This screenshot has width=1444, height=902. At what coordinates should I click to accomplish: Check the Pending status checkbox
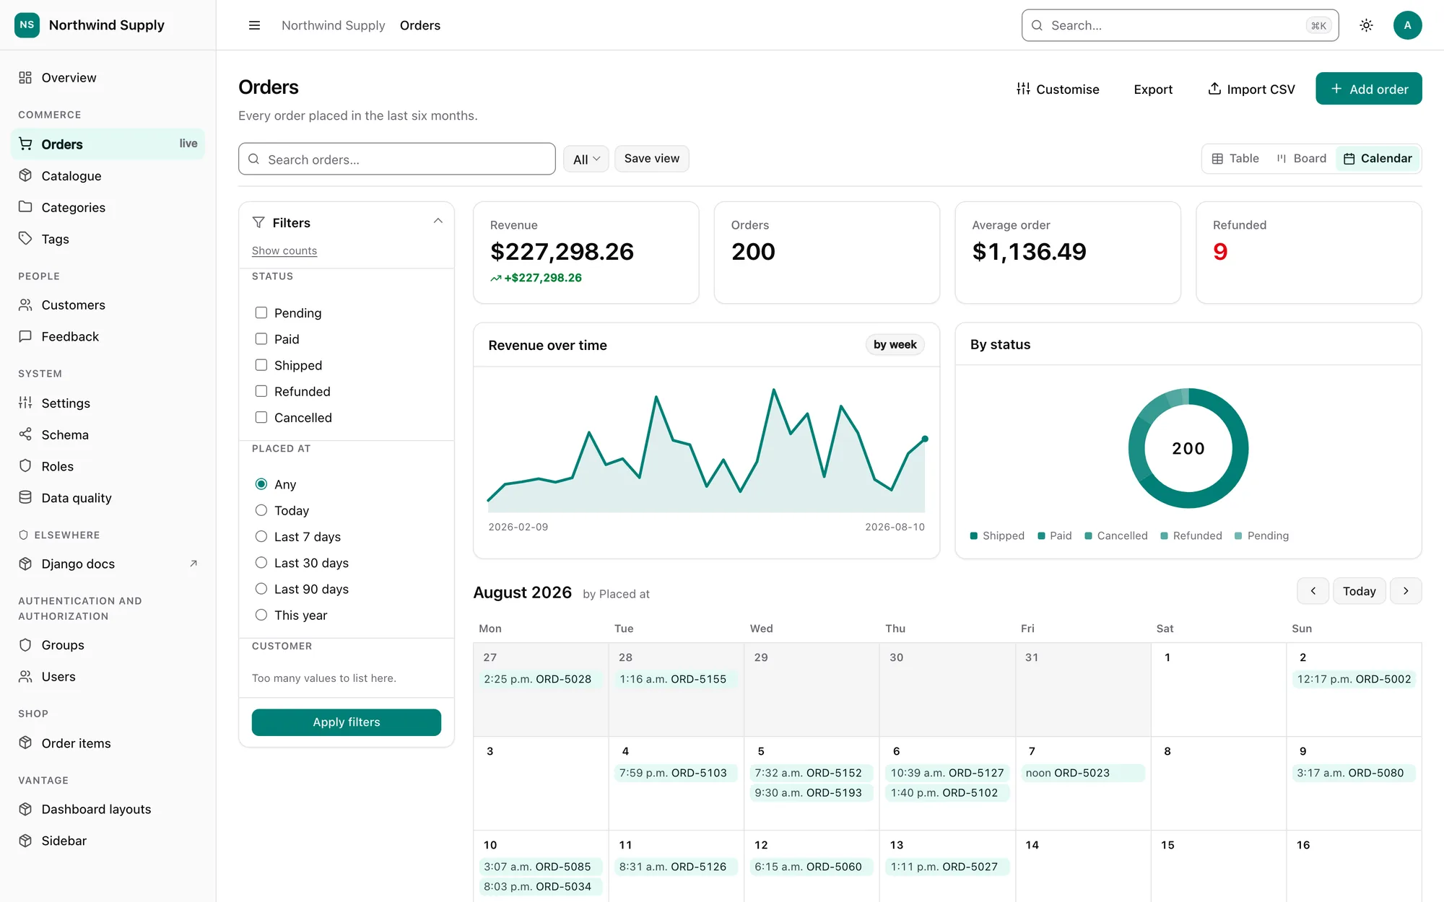(261, 312)
